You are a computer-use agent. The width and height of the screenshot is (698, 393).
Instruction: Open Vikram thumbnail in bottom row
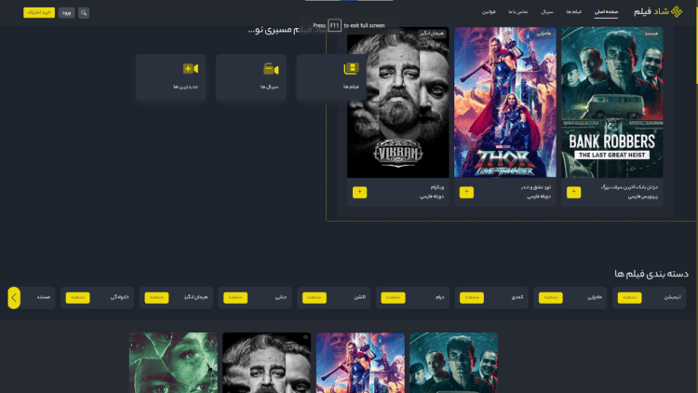point(267,362)
